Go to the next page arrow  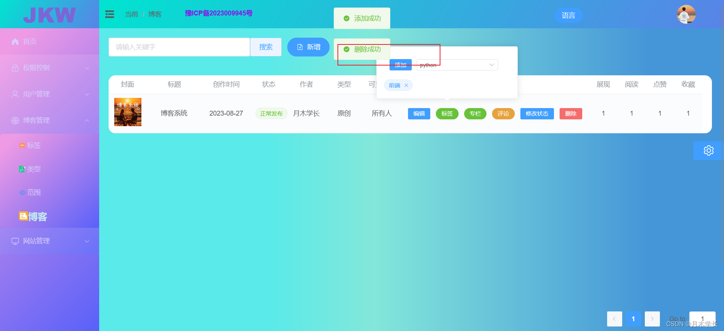click(x=652, y=319)
